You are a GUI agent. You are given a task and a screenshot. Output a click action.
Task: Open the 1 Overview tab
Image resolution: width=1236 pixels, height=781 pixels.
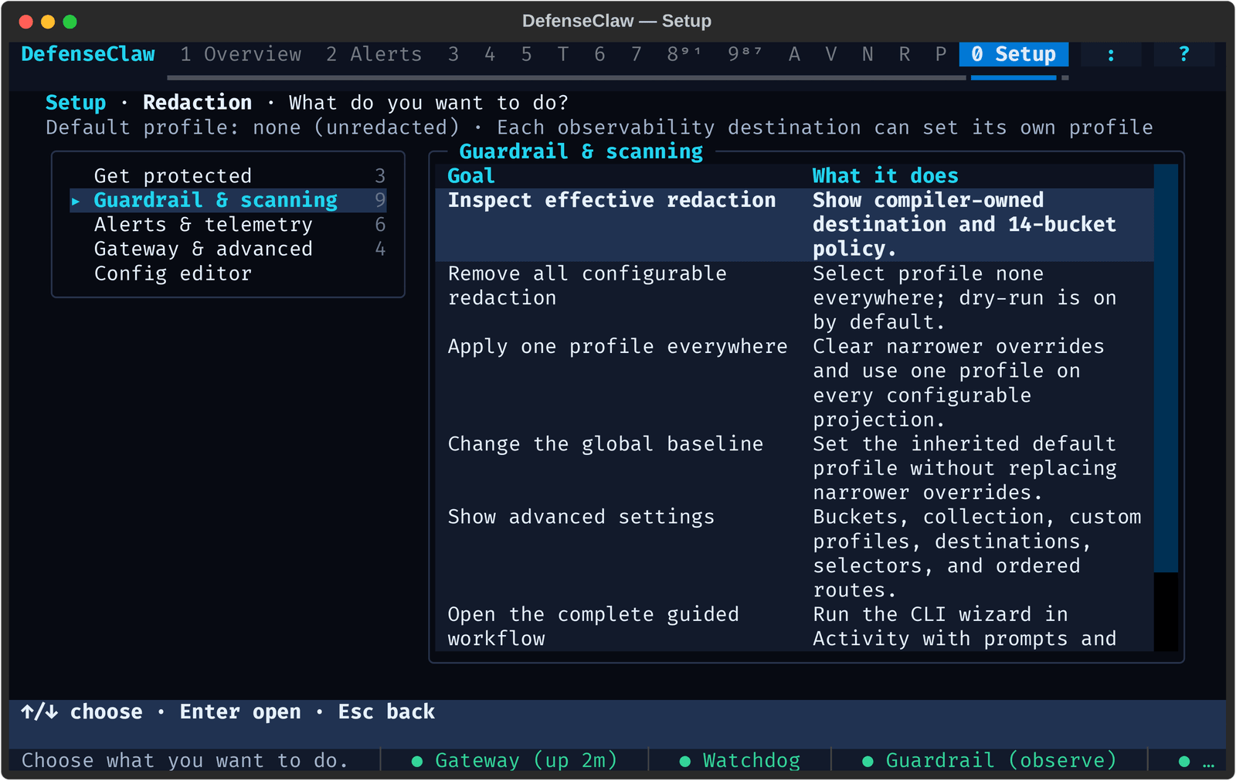(x=241, y=54)
